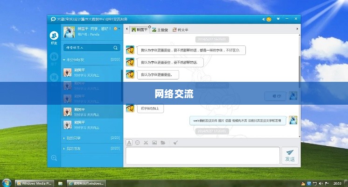Click the chat scrollbar down arrow
The image size is (348, 187).
click(299, 137)
